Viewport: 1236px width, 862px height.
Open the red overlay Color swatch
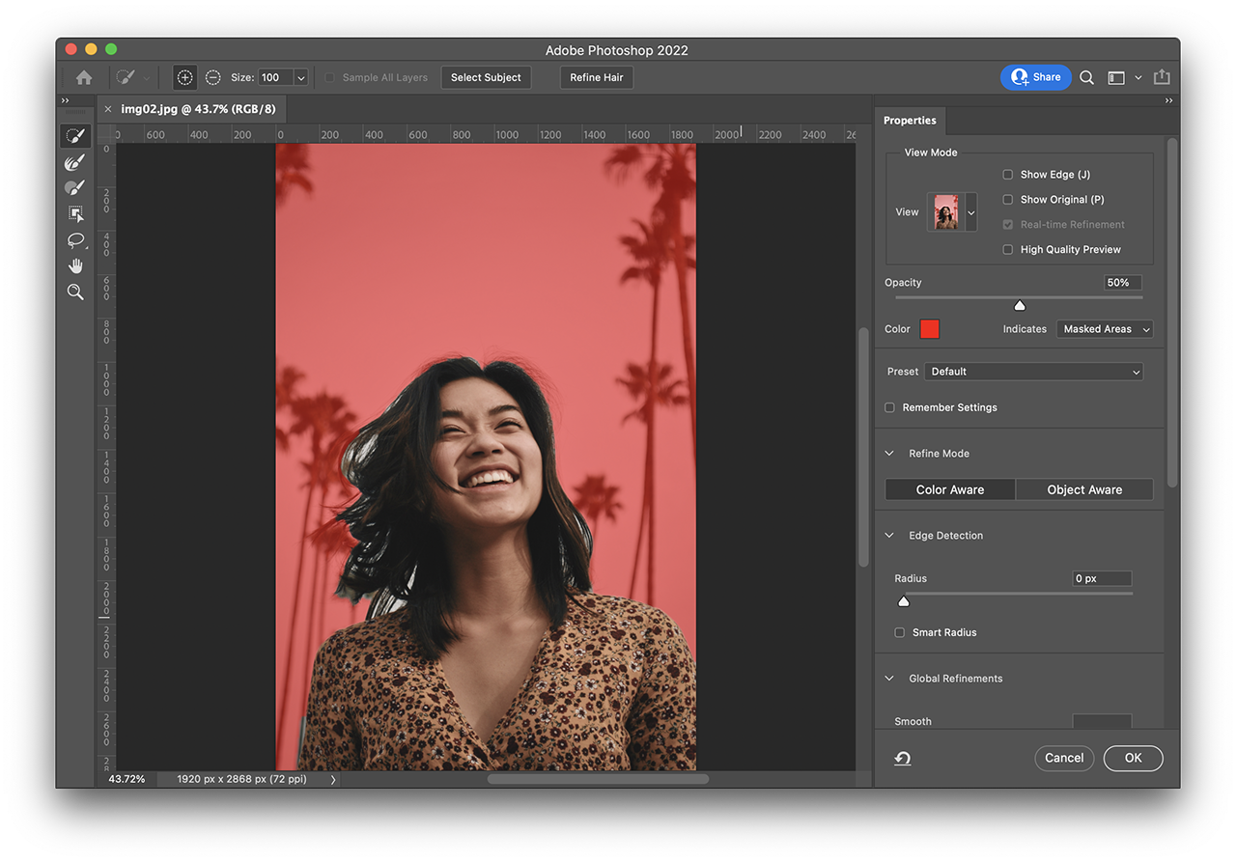click(929, 329)
